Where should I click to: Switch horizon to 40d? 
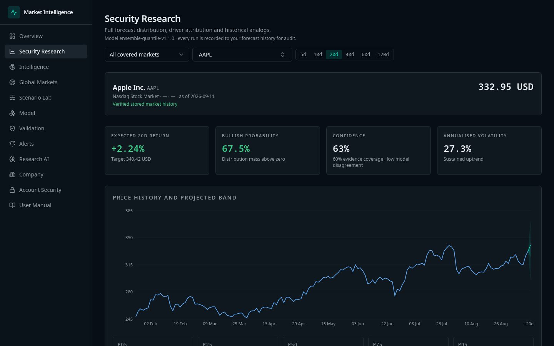click(350, 55)
